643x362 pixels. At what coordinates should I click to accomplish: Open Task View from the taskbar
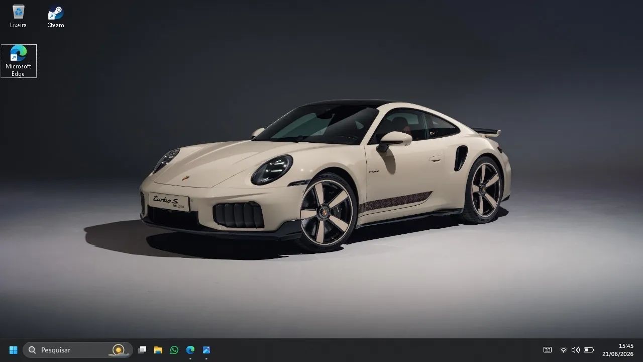pos(142,350)
